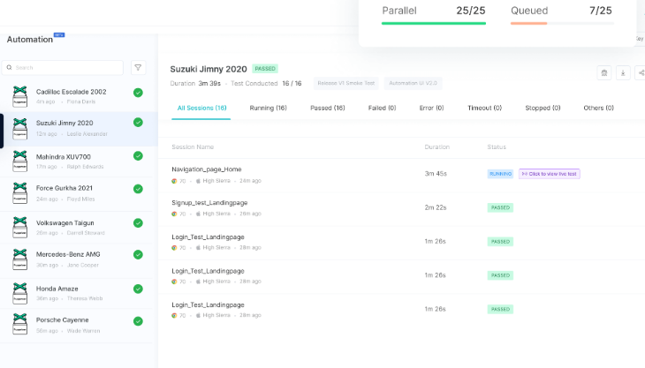
Task: Click Mahindra XUV700 build icon
Action: coord(19,161)
